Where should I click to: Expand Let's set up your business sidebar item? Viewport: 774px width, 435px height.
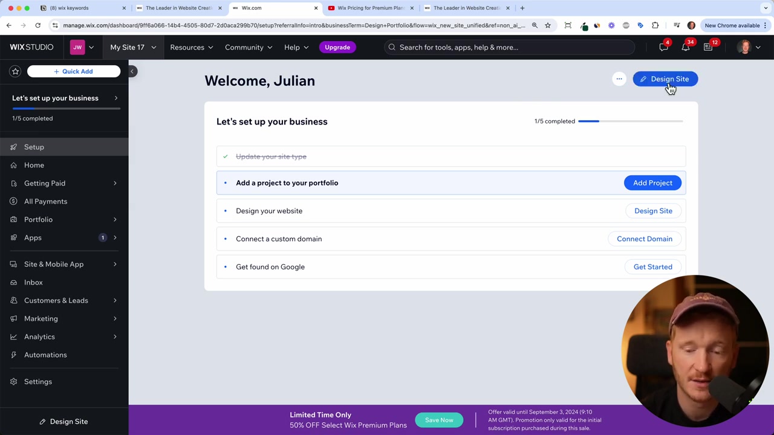[64, 98]
